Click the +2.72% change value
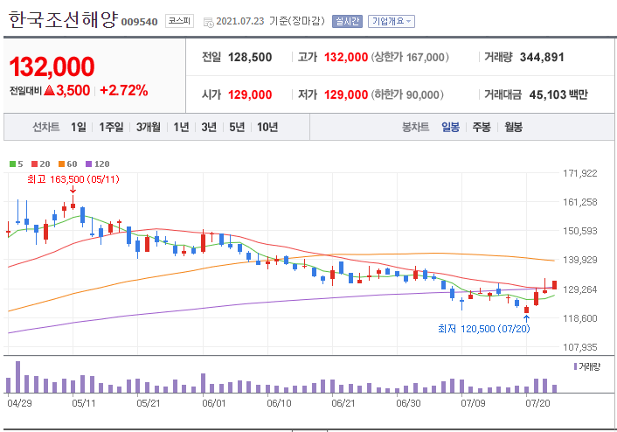Image resolution: width=617 pixels, height=432 pixels. coord(124,91)
